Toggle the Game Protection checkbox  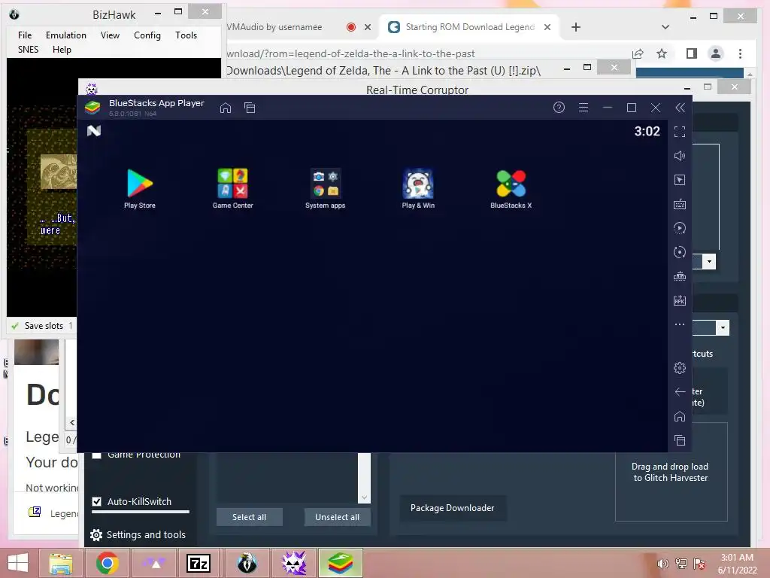tap(97, 455)
